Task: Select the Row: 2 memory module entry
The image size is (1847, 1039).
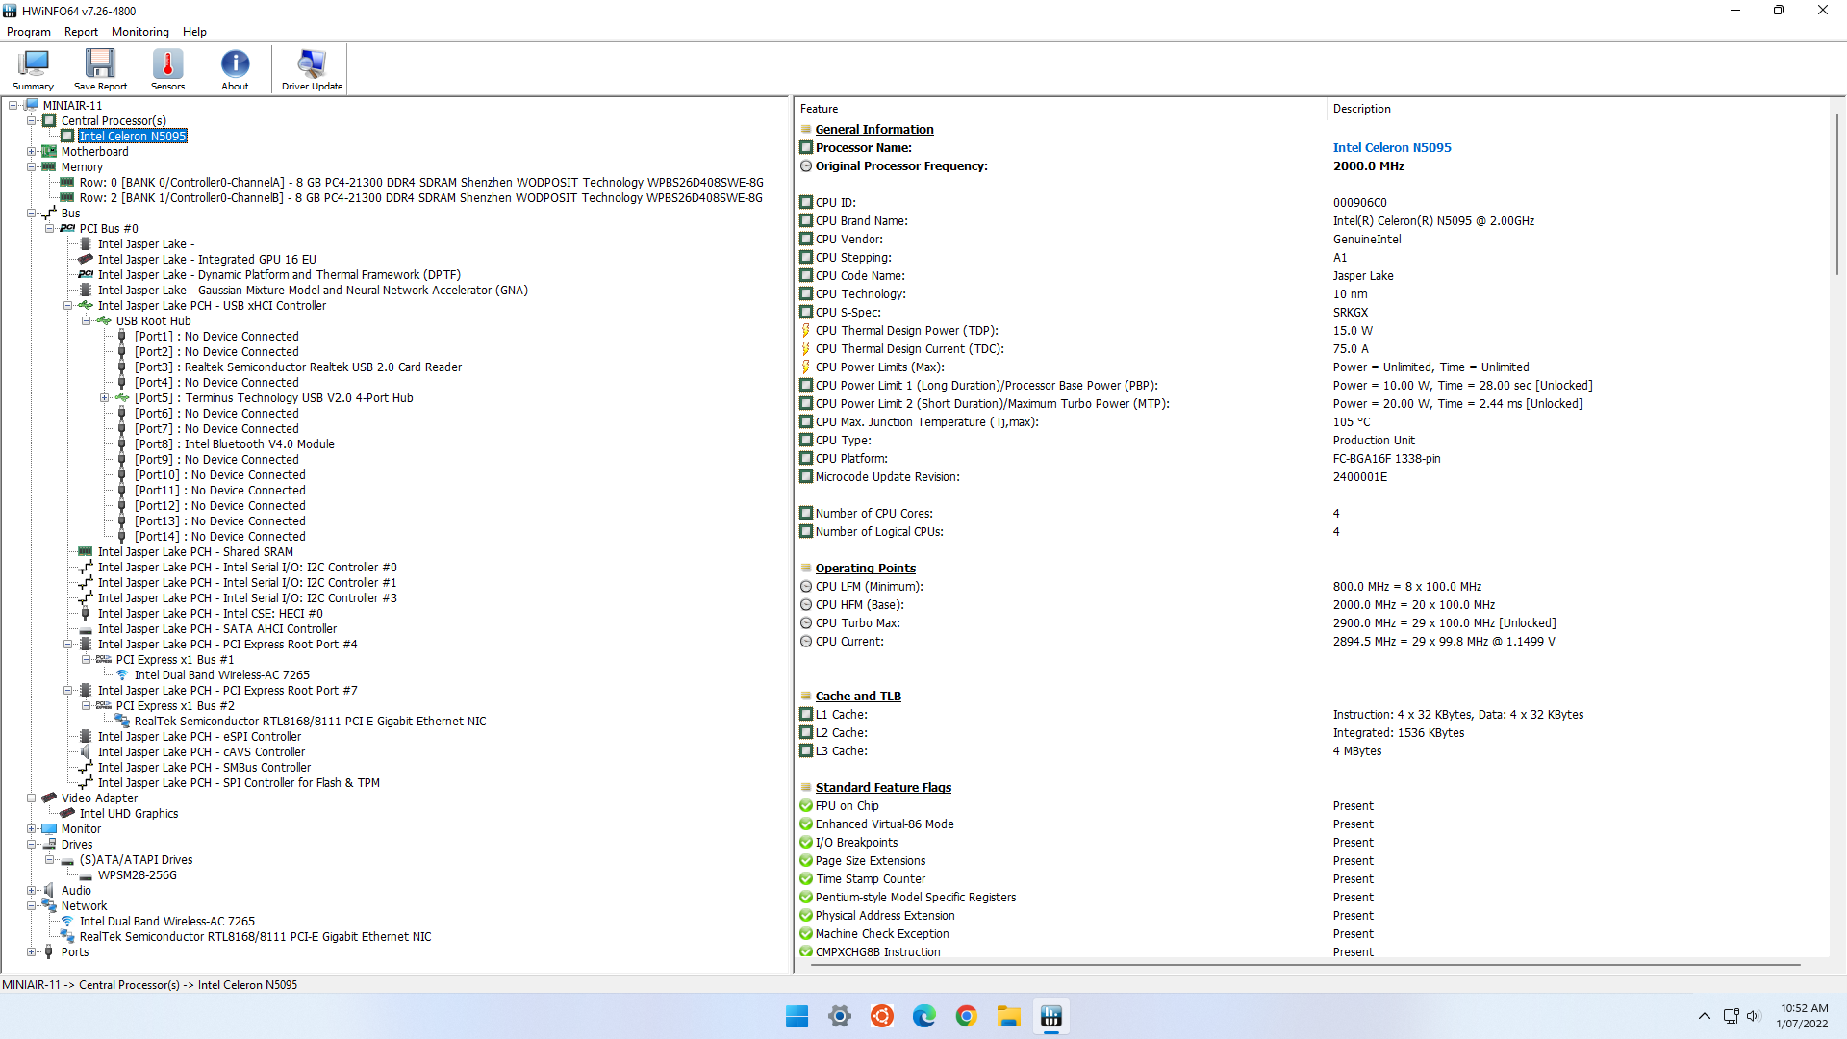Action: point(421,198)
